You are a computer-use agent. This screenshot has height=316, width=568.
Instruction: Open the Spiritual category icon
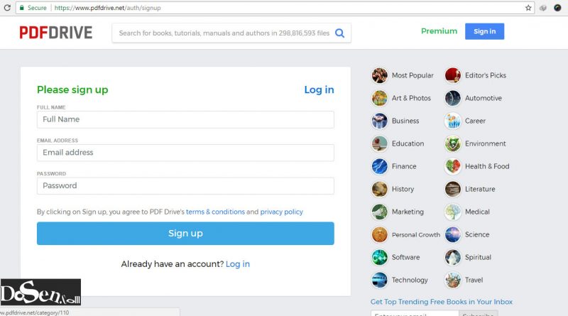453,257
